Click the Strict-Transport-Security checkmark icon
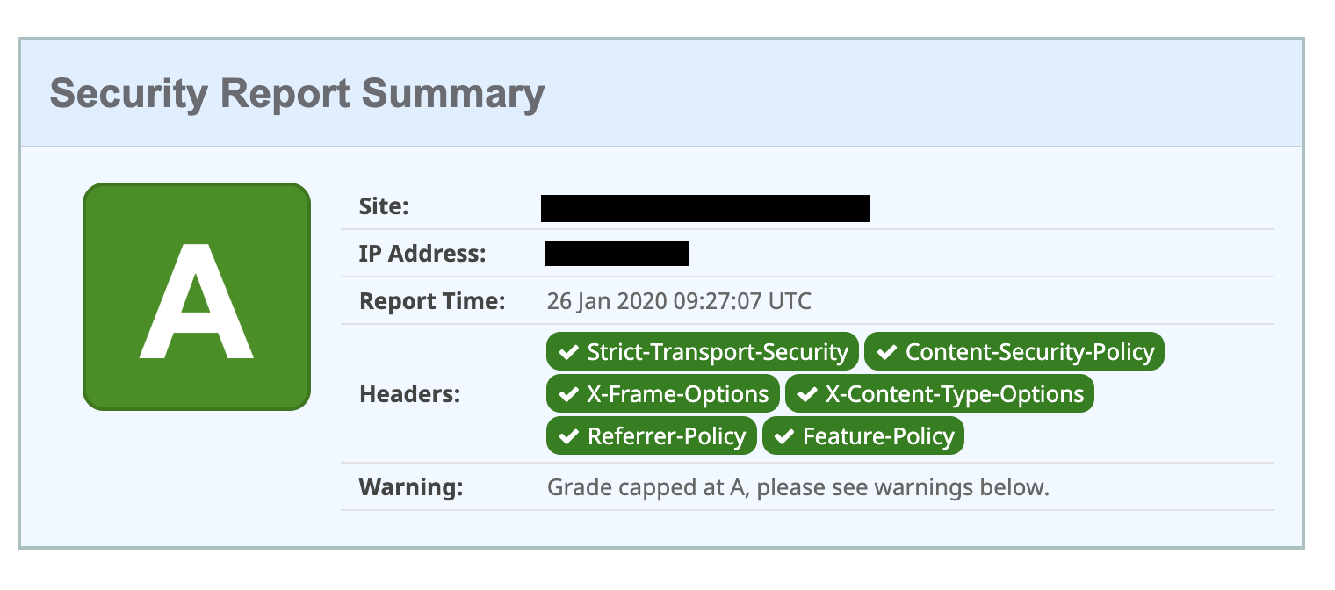Image resolution: width=1335 pixels, height=590 pixels. (x=570, y=352)
